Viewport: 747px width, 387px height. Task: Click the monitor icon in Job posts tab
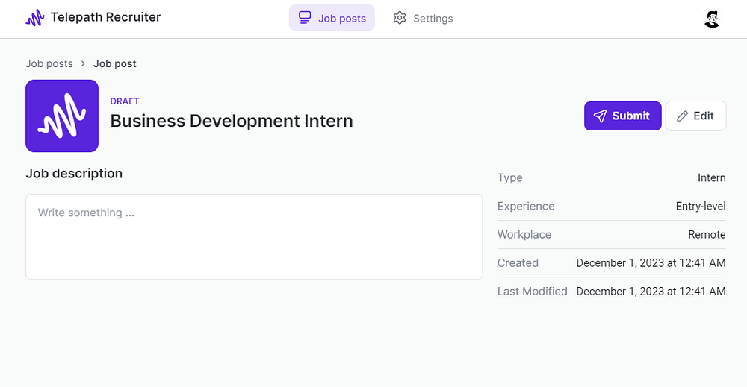click(305, 18)
